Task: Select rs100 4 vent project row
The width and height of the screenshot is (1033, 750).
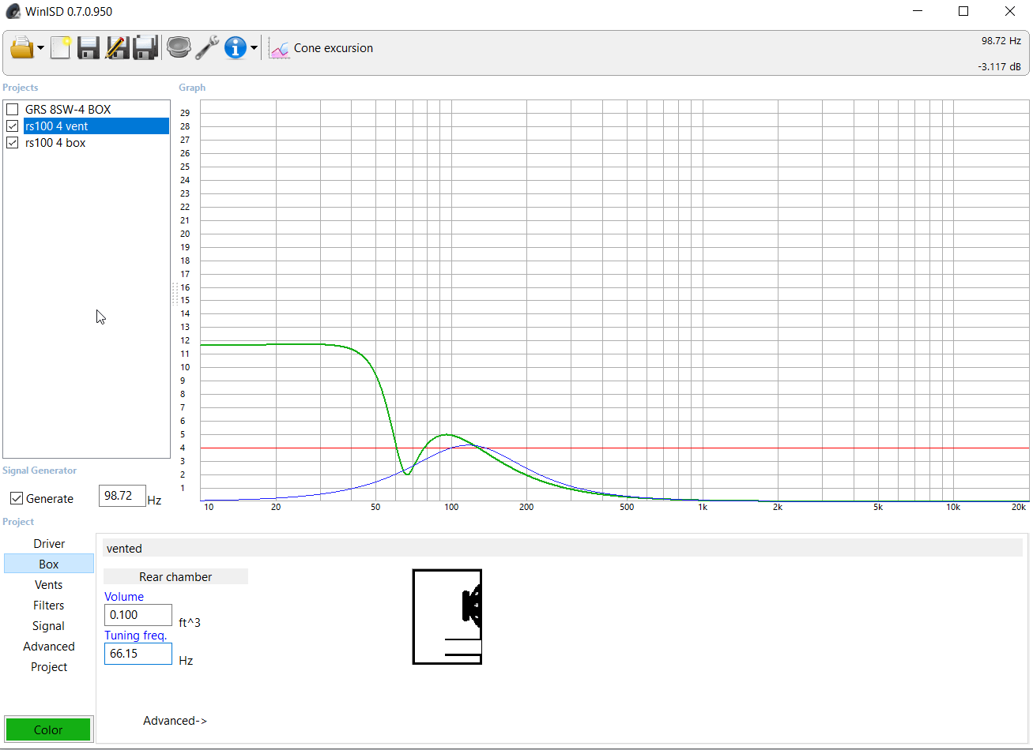Action: (96, 126)
